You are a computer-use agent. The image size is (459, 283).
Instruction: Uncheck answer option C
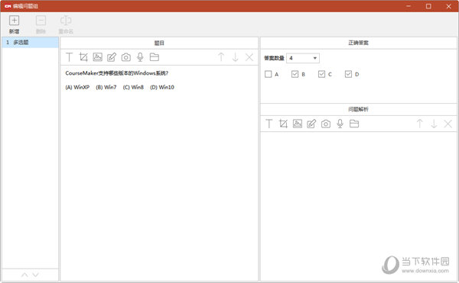coord(321,74)
